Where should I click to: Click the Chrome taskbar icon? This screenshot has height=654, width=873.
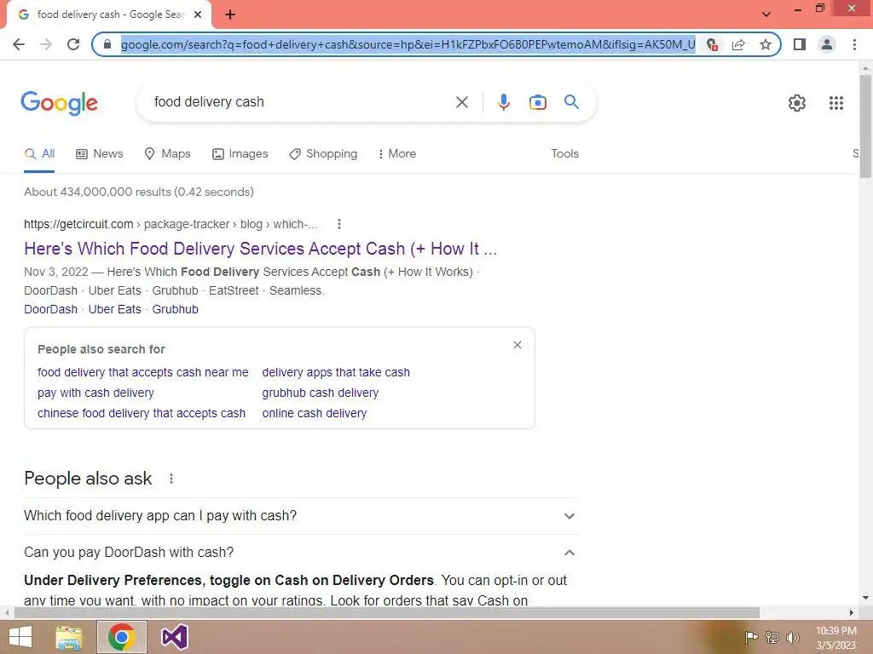tap(122, 637)
